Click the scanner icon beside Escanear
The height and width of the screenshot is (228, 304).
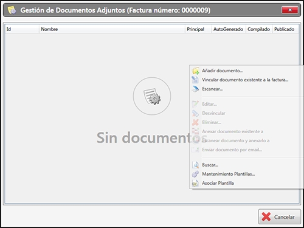point(195,89)
